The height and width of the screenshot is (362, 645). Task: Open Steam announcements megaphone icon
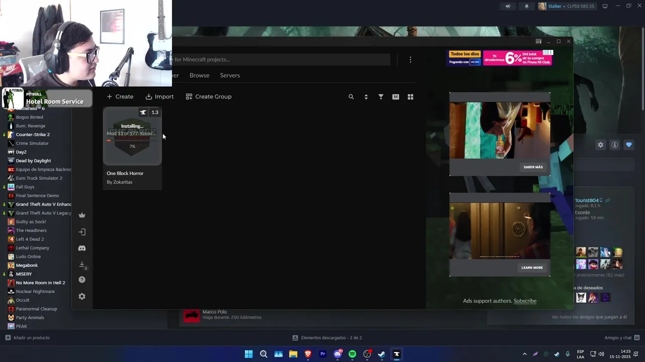coord(508,6)
